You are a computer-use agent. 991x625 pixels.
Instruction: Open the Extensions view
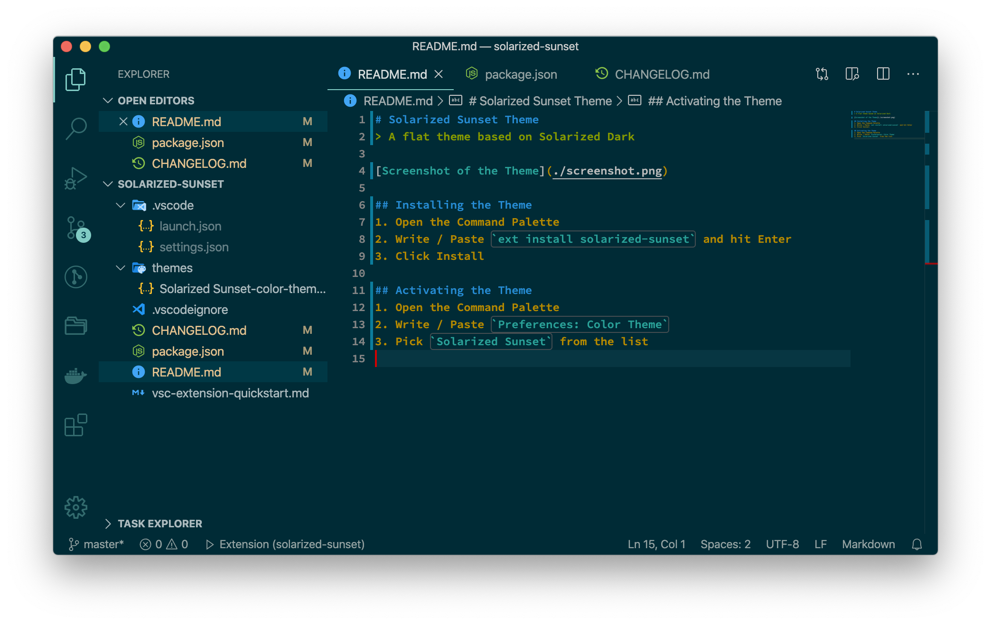pyautogui.click(x=76, y=425)
